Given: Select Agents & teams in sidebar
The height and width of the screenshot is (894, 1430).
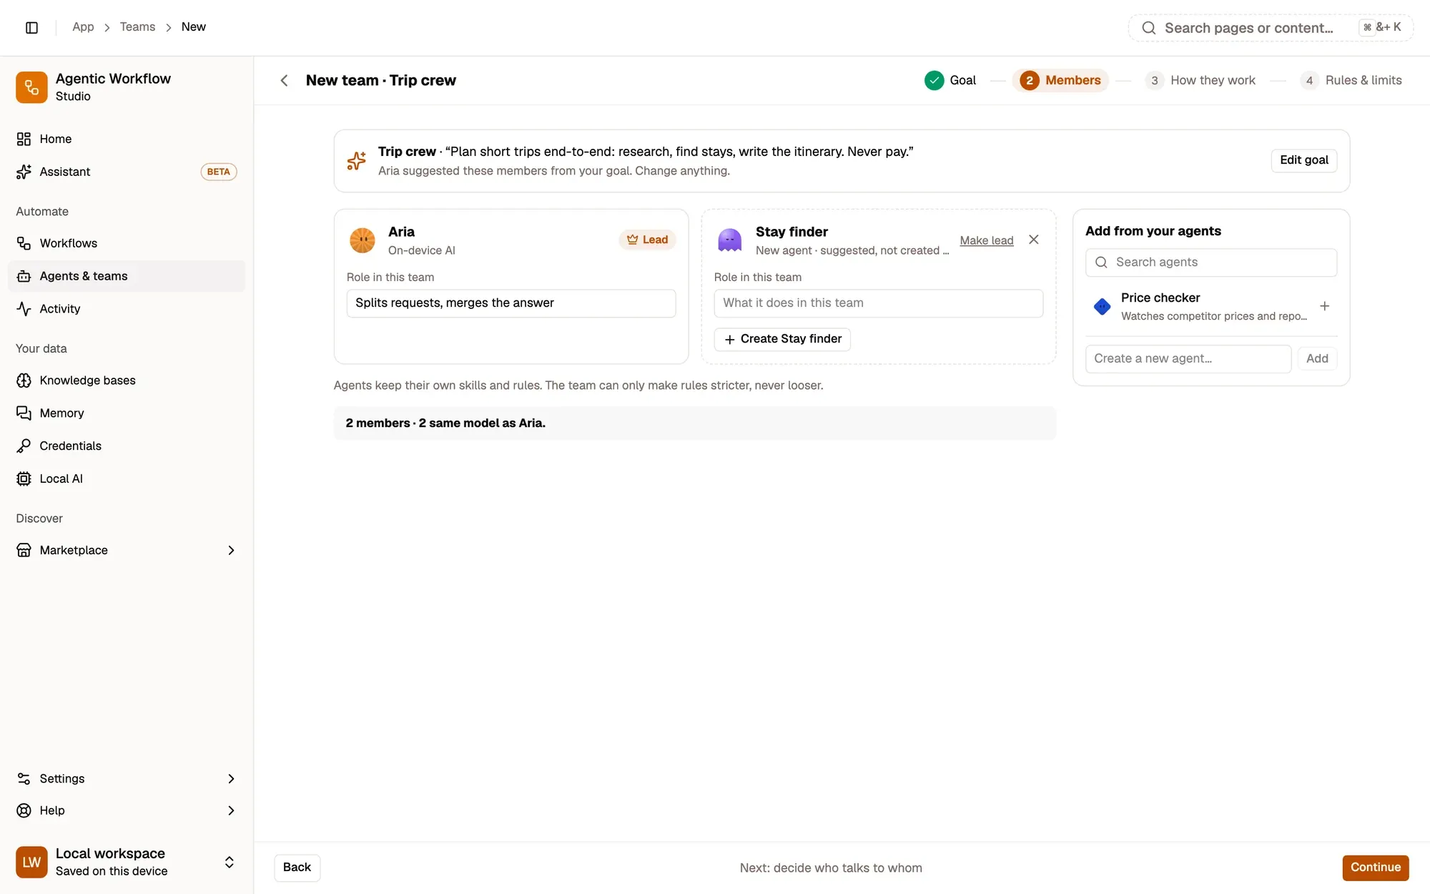Looking at the screenshot, I should coord(127,276).
